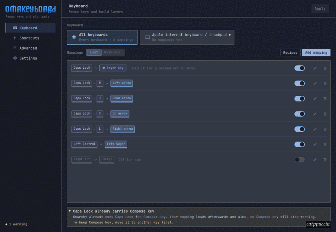Image resolution: width=336 pixels, height=232 pixels.
Task: Click the omakeyboard logo
Action: click(31, 9)
